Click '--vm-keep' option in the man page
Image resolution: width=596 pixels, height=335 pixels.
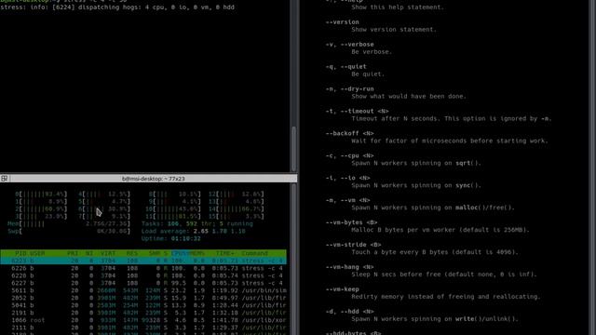[342, 289]
